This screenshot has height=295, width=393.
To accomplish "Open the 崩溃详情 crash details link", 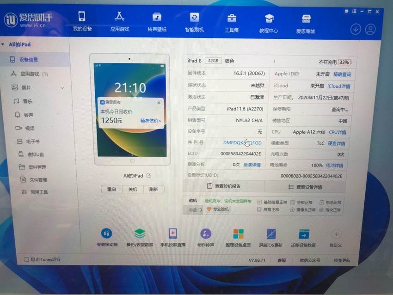I will pos(252,165).
